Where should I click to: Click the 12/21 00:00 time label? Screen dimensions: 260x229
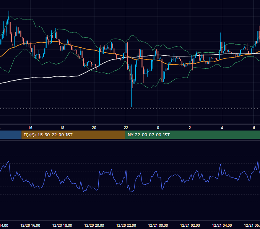(158, 225)
